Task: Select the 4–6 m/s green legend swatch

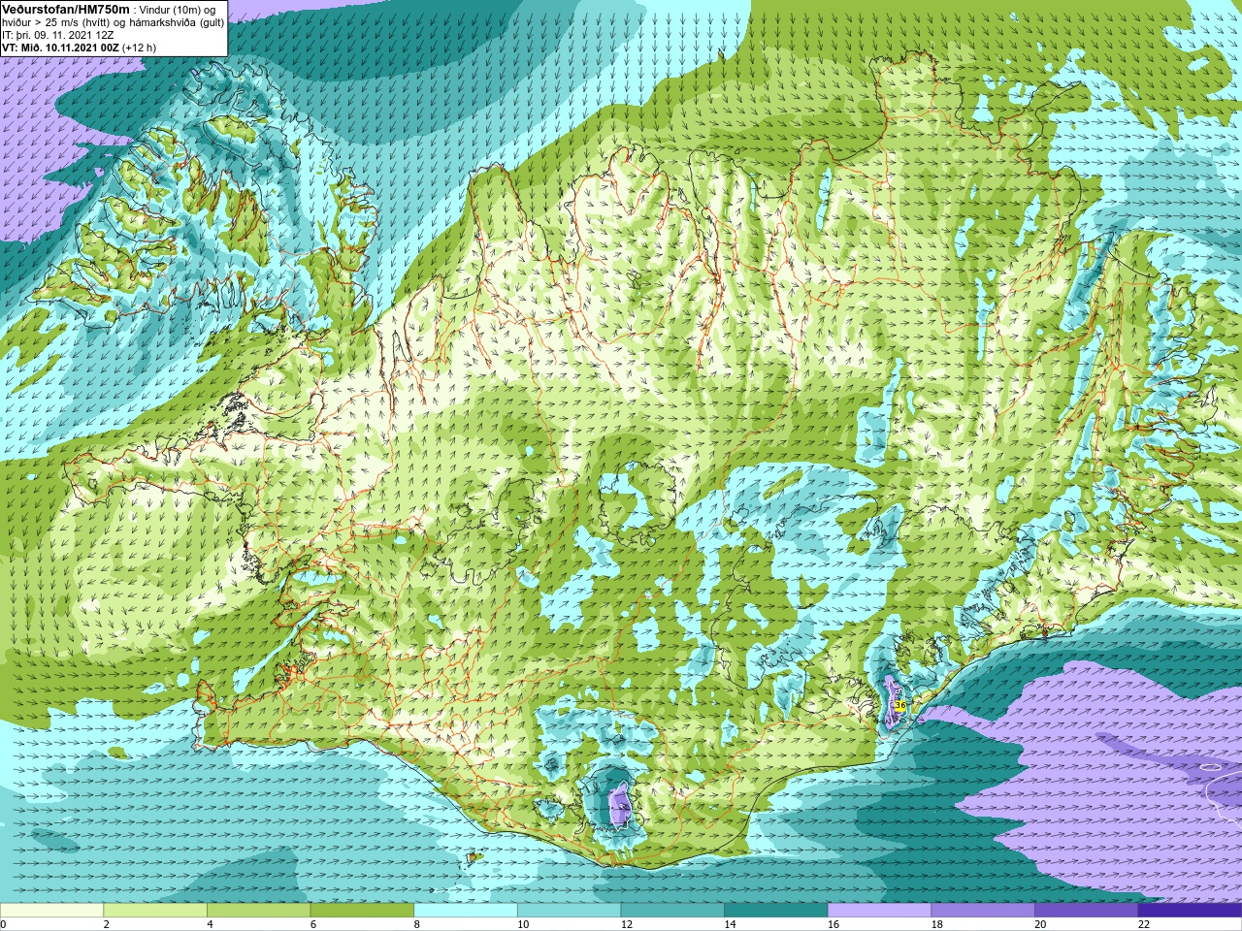Action: coord(258,910)
